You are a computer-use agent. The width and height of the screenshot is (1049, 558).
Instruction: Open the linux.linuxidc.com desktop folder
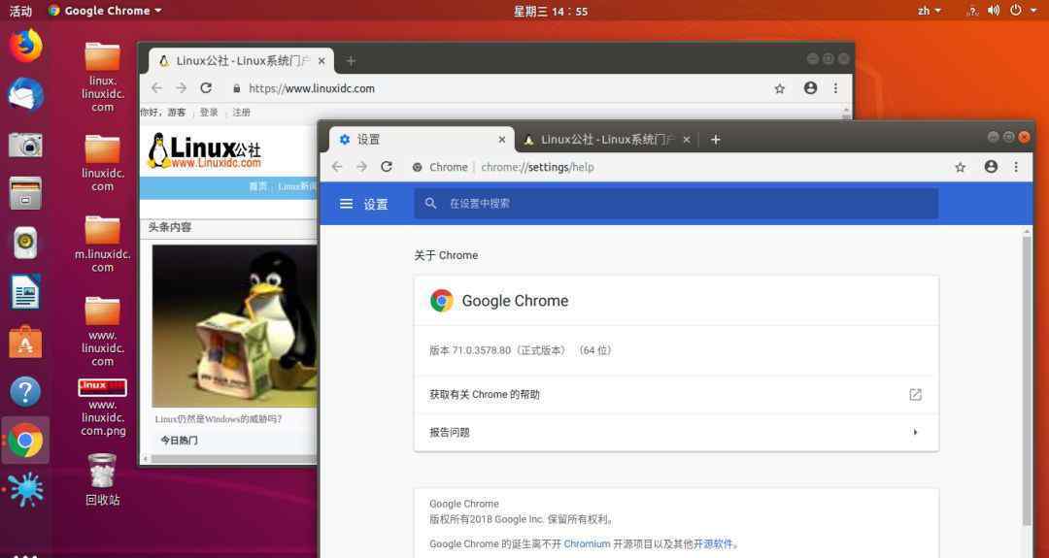[x=102, y=77]
